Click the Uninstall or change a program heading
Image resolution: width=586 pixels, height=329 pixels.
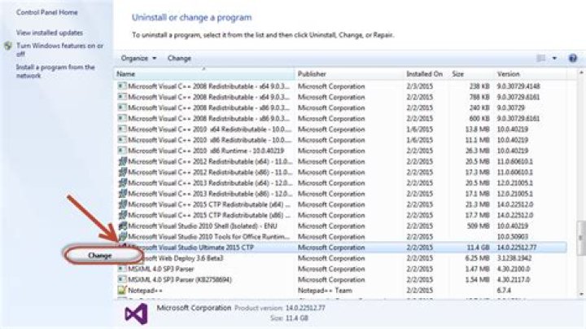192,18
